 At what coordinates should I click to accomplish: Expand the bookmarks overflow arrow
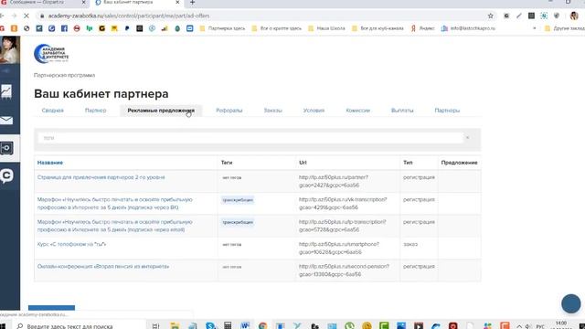(534, 28)
